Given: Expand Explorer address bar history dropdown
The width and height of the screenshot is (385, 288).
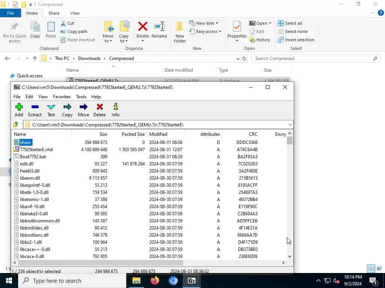Looking at the screenshot, I should click(238, 58).
